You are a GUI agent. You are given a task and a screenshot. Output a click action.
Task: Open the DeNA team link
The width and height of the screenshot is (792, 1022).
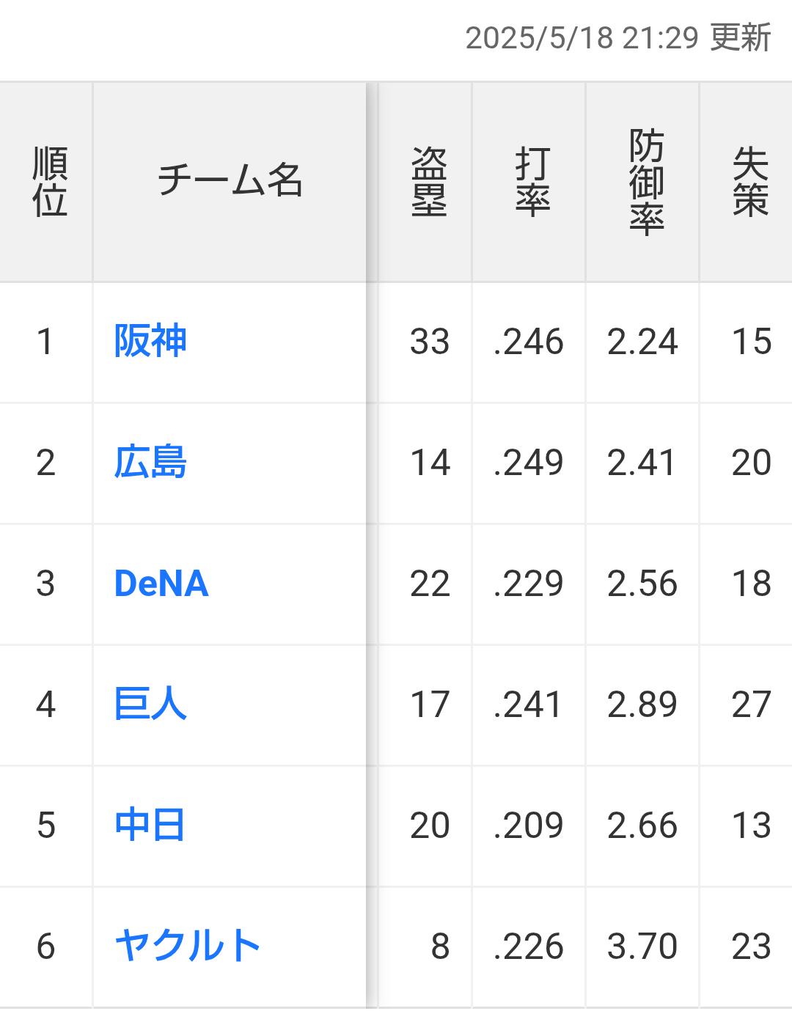pos(161,584)
